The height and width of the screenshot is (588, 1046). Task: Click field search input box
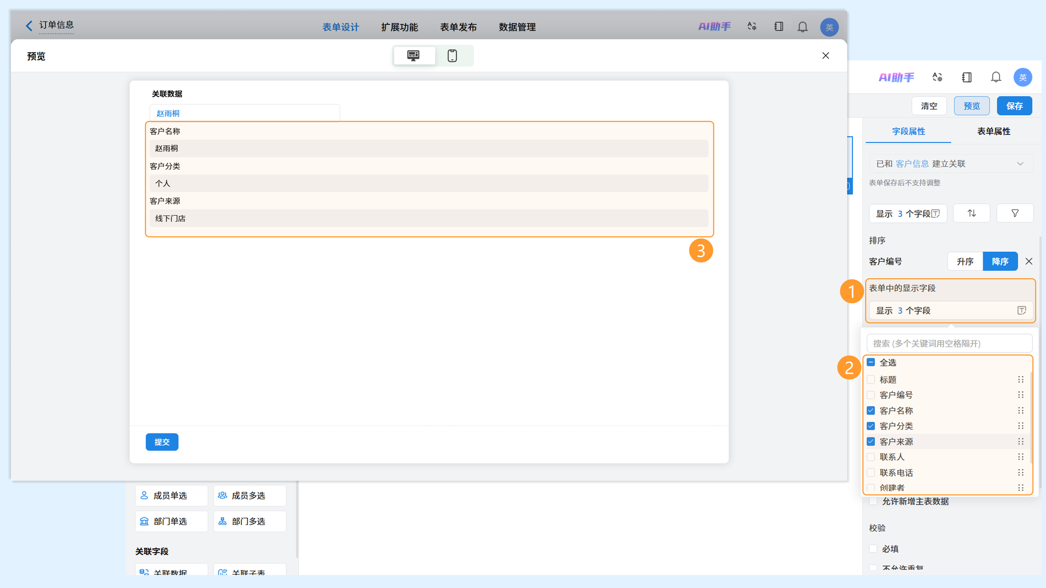949,343
